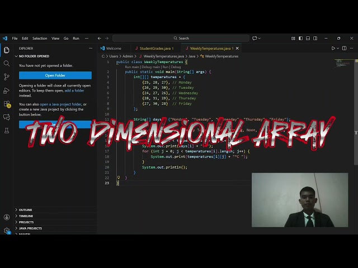Click the '// Wednesday' comment text
Image resolution: width=358 pixels, height=268 pixels.
185,93
